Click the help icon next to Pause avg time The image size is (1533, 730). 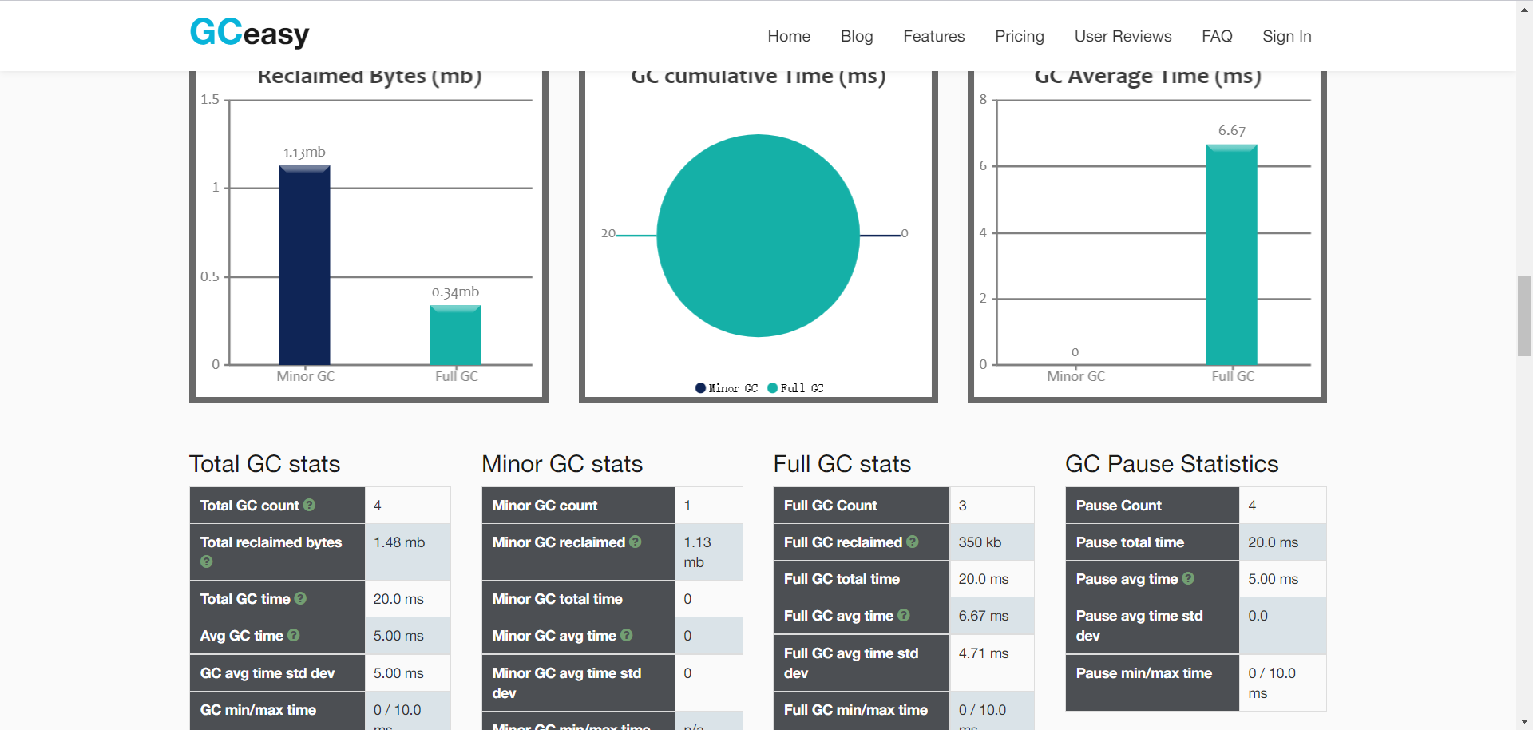point(1188,578)
